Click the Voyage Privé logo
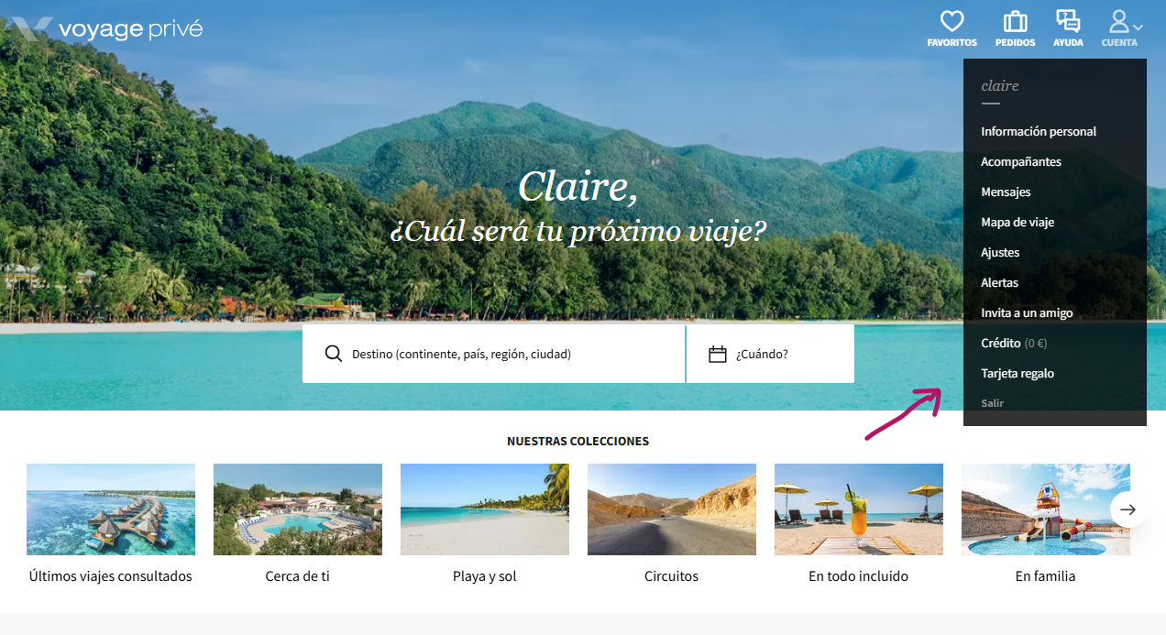The height and width of the screenshot is (635, 1166). click(x=107, y=29)
